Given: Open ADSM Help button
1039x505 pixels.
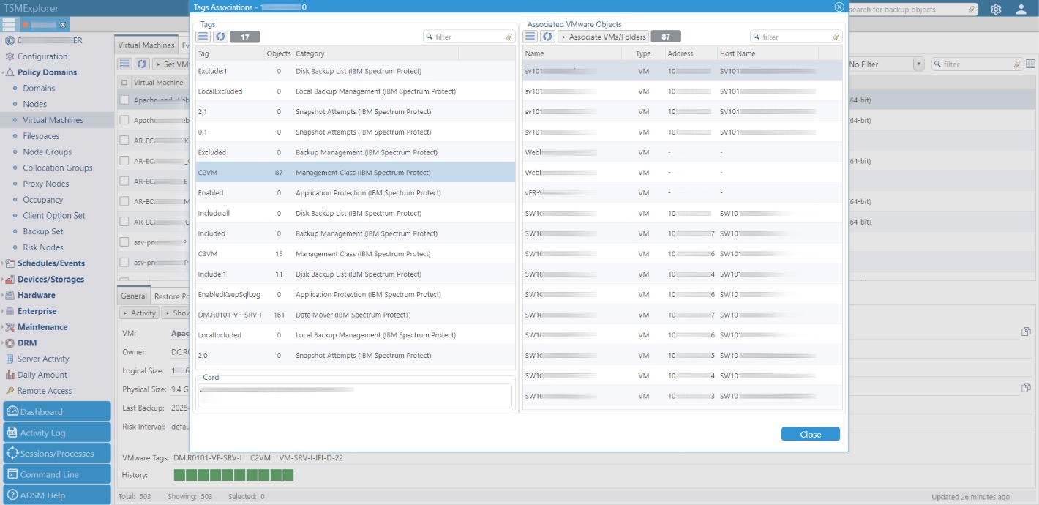Looking at the screenshot, I should [x=57, y=495].
